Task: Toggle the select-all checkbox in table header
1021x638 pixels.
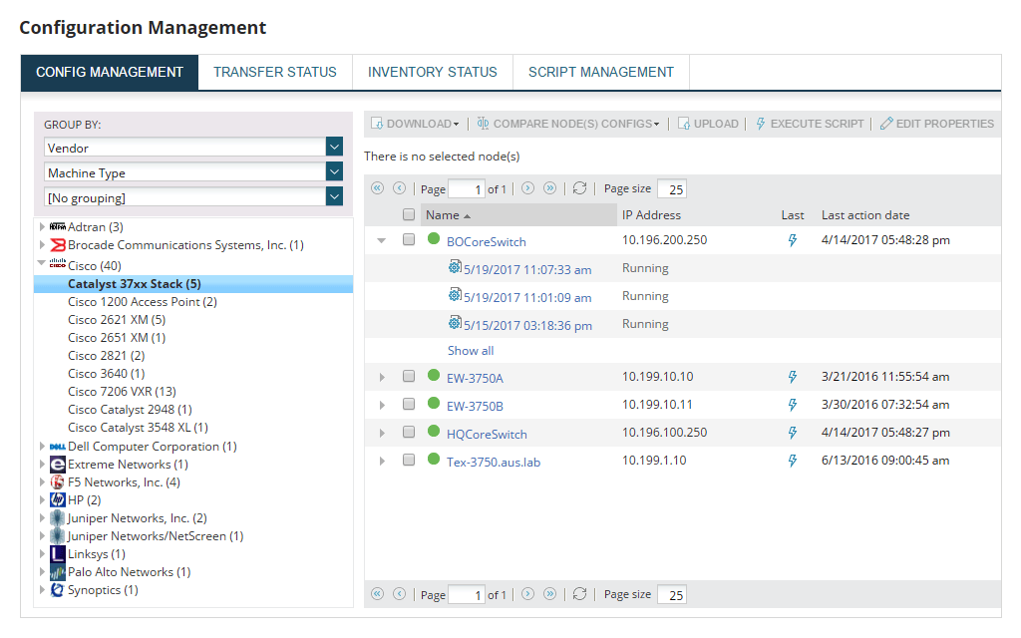Action: [409, 214]
